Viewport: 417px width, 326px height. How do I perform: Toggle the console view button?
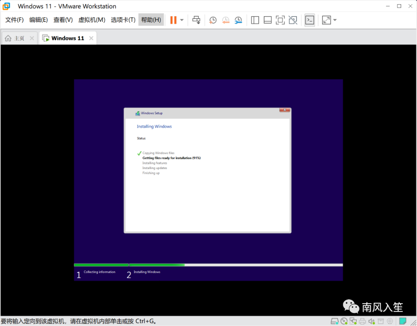(x=310, y=20)
